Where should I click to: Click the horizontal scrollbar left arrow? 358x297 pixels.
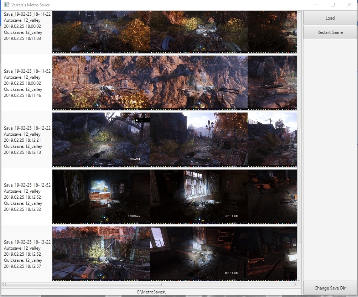[x=3, y=285]
